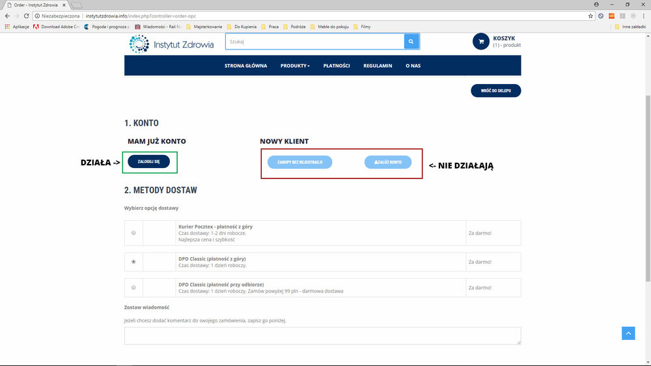
Task: Open Download Adobe bookmark
Action: tap(56, 27)
